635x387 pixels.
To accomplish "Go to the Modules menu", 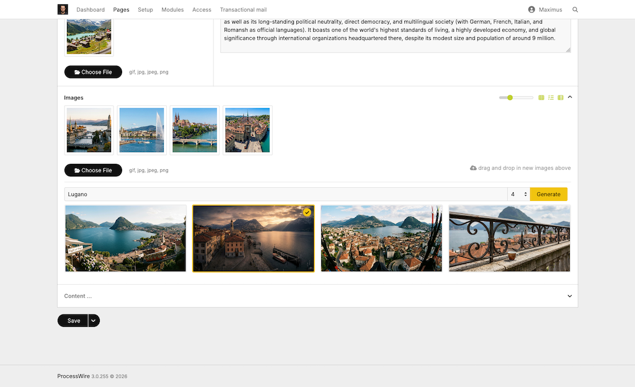I will click(172, 10).
